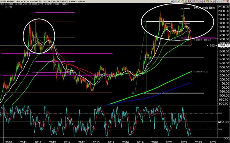Click the red circle zoom-out icon
Image resolution: width=230 pixels, height=143 pixels.
click(x=191, y=1)
